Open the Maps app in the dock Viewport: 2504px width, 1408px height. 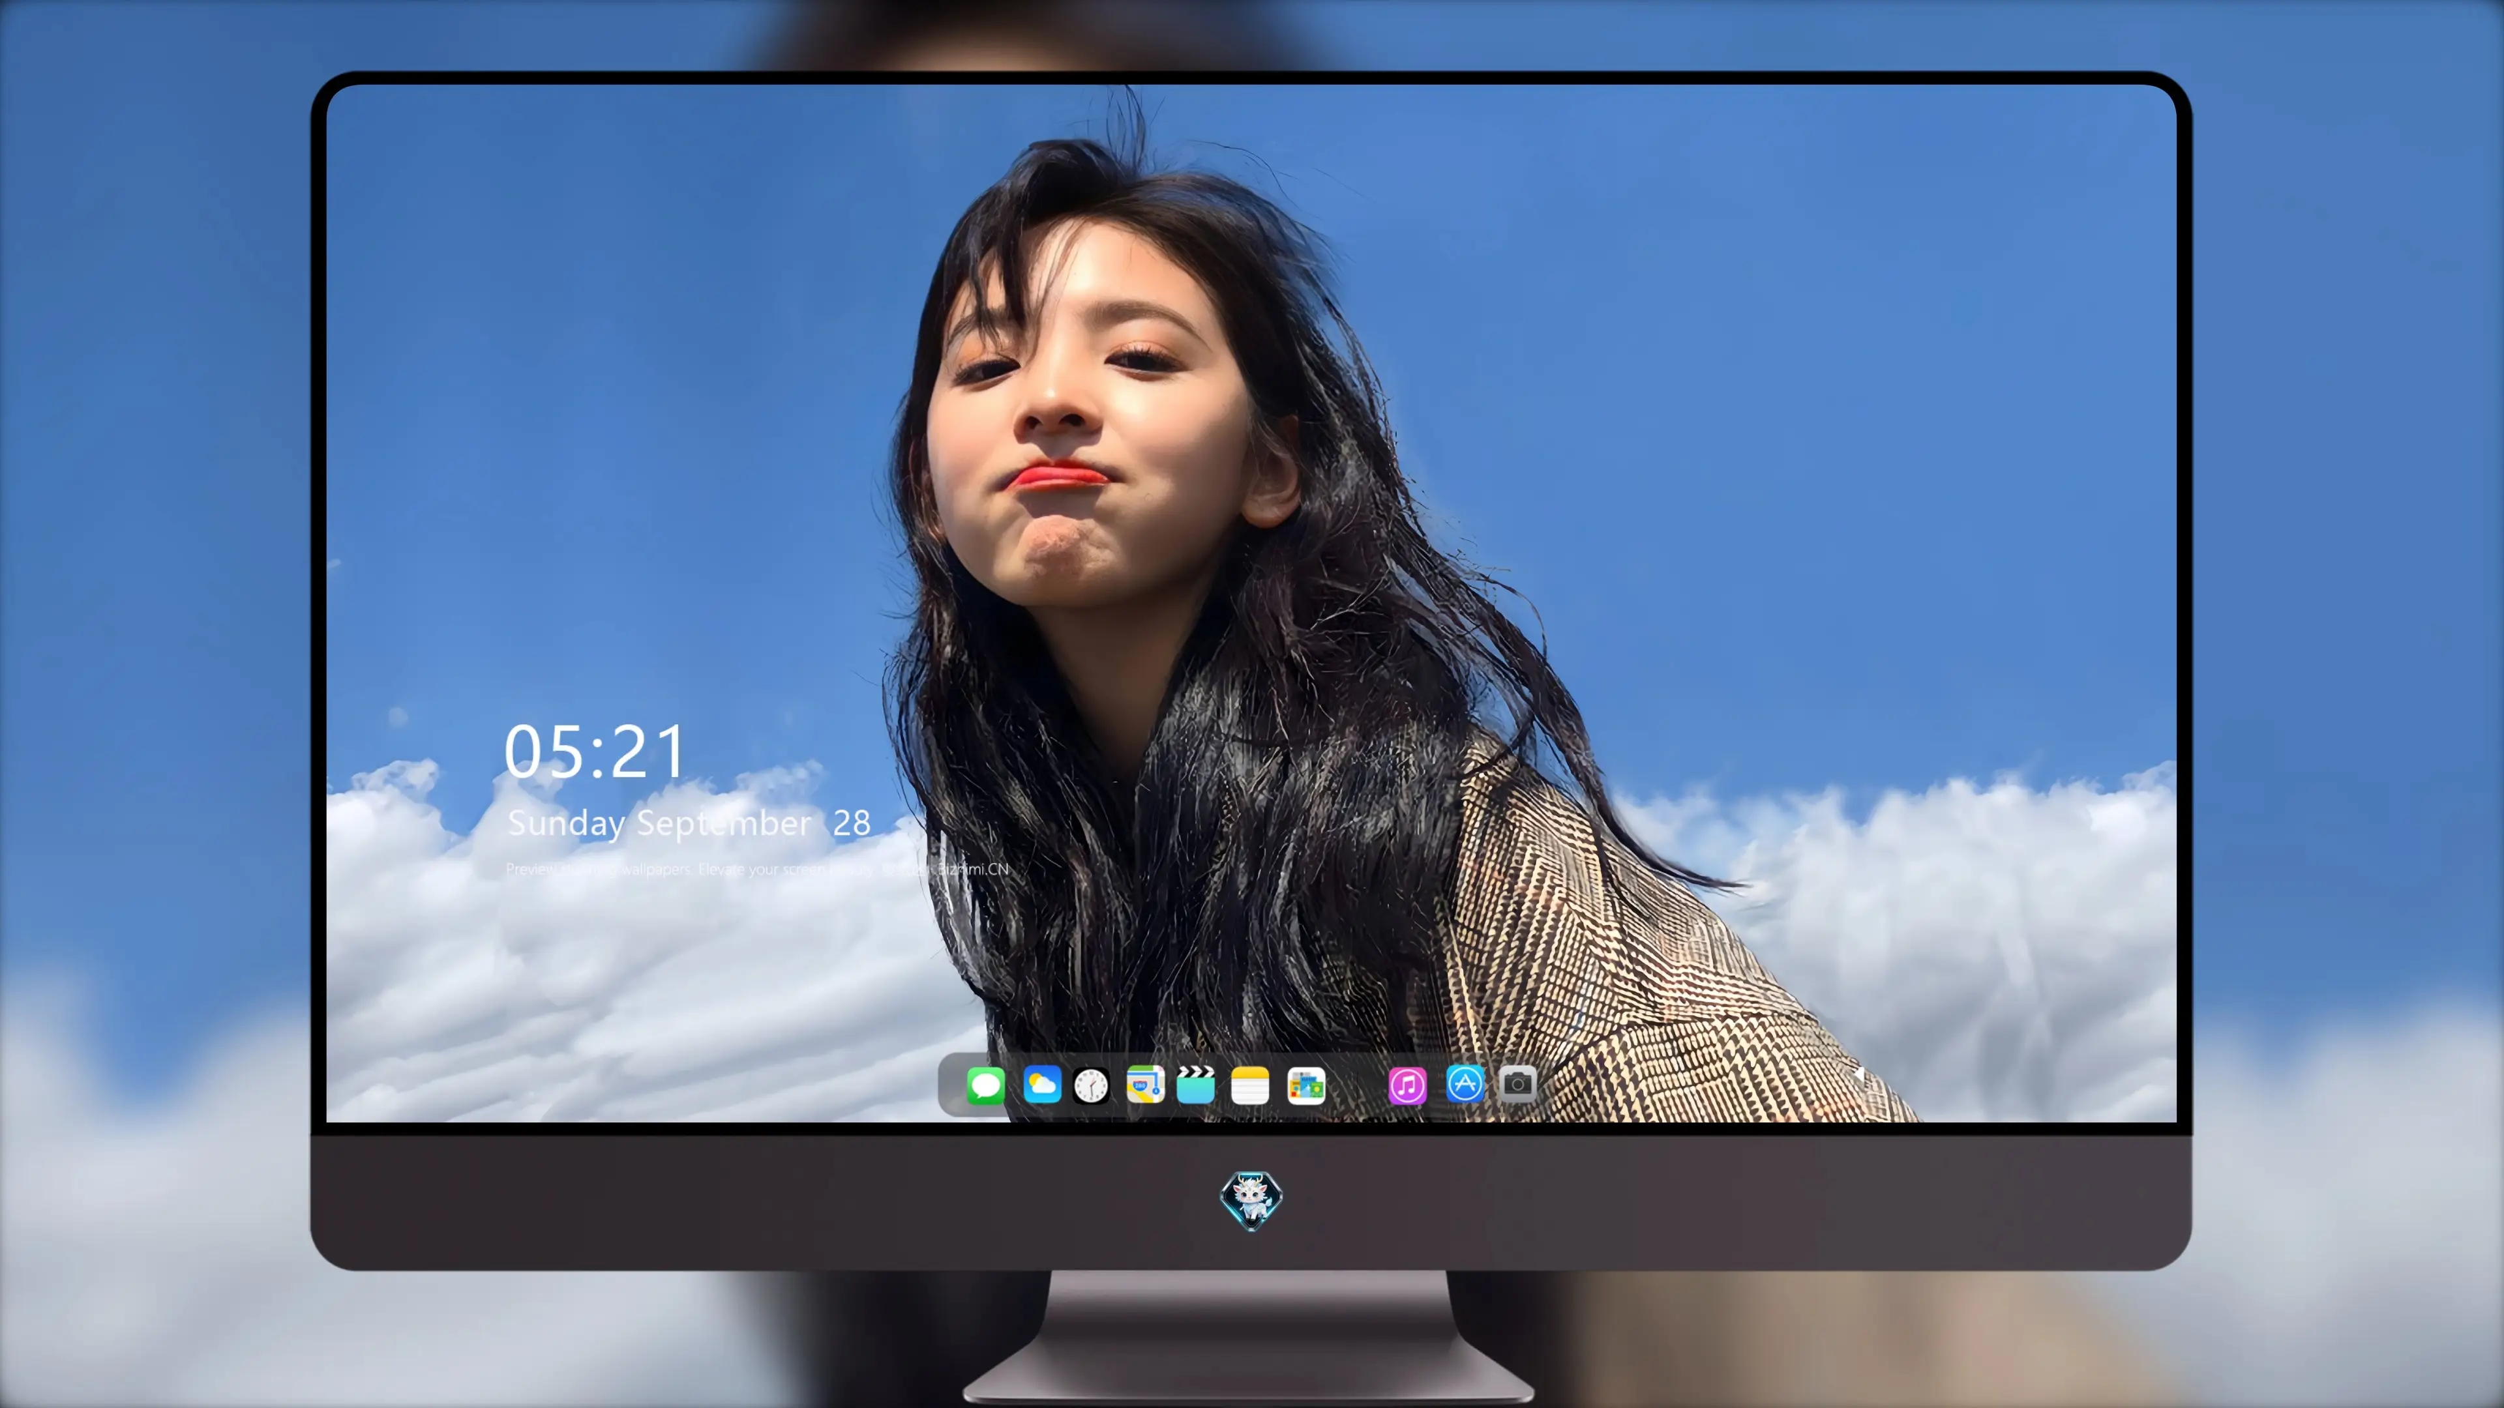[1145, 1085]
